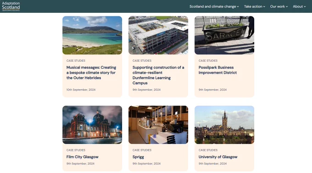Expand the About menu chevron
Viewport: 312px width, 173px height.
[305, 6]
